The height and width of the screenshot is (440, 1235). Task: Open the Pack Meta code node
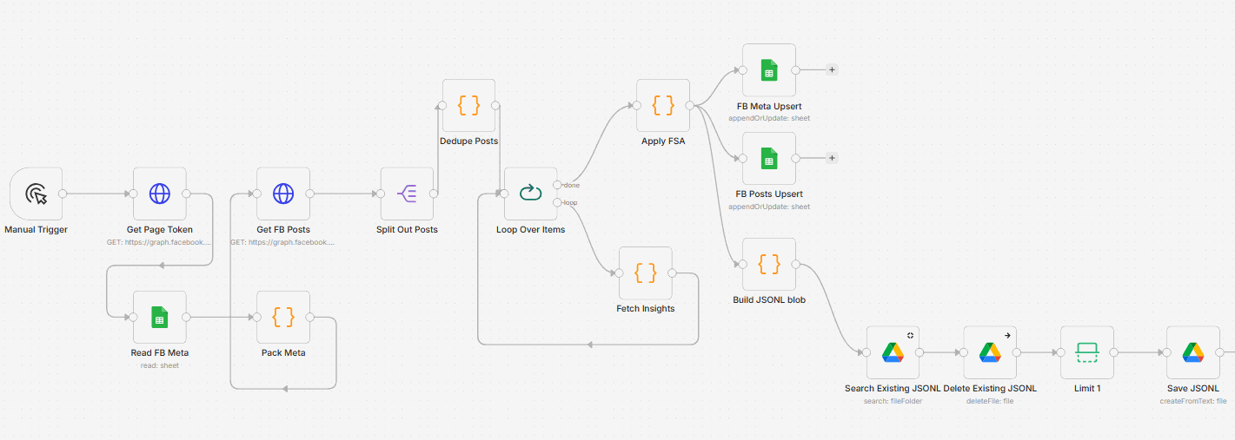[283, 317]
